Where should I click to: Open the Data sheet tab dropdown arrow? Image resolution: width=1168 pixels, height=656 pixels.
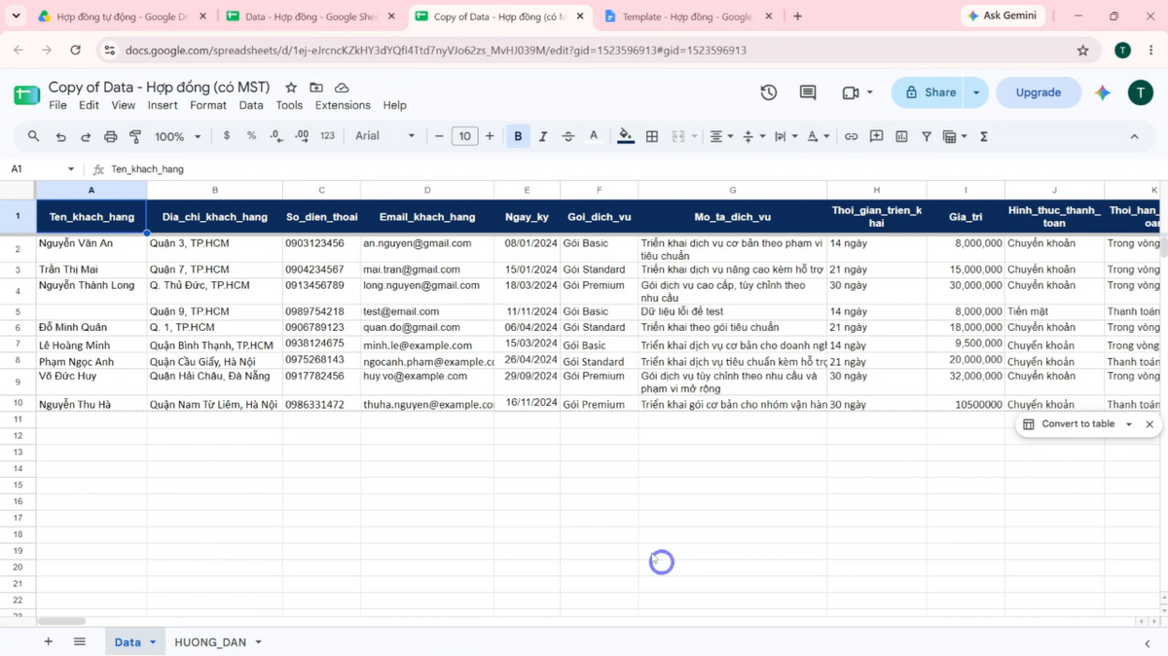(x=153, y=642)
